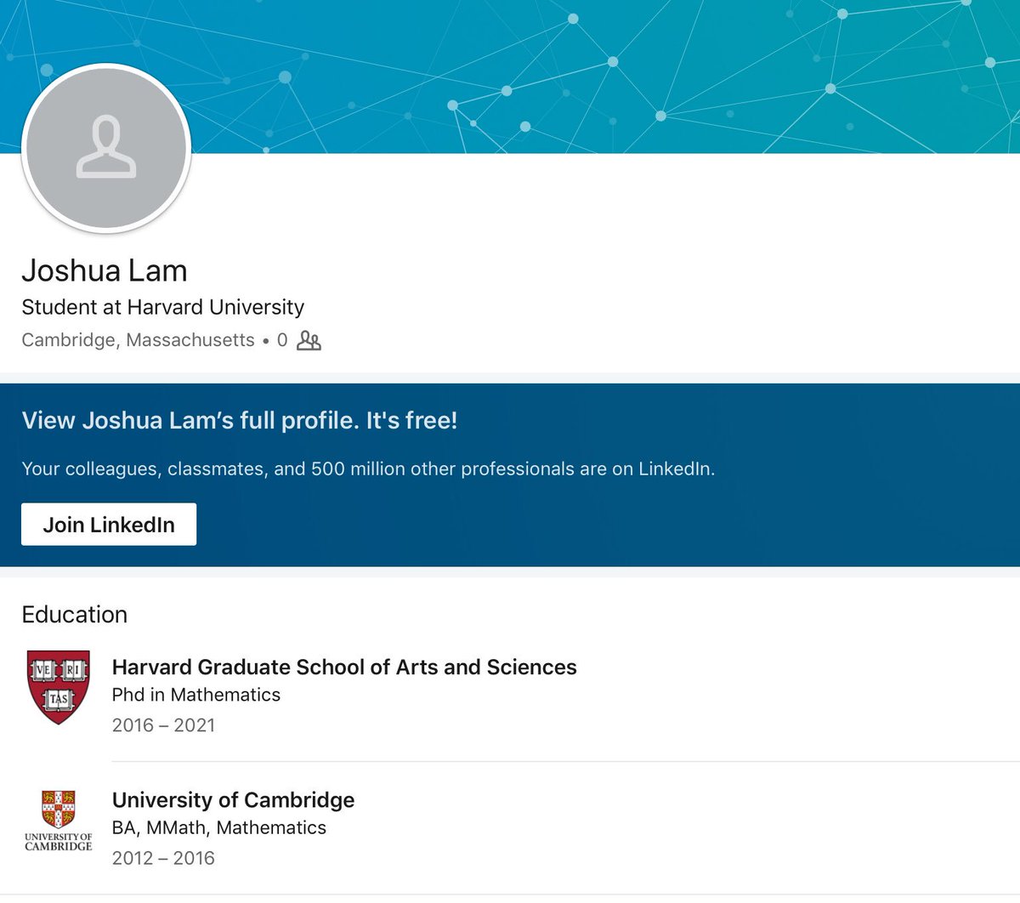Select the Joshua Lam profile name
The height and width of the screenshot is (903, 1020).
(105, 270)
